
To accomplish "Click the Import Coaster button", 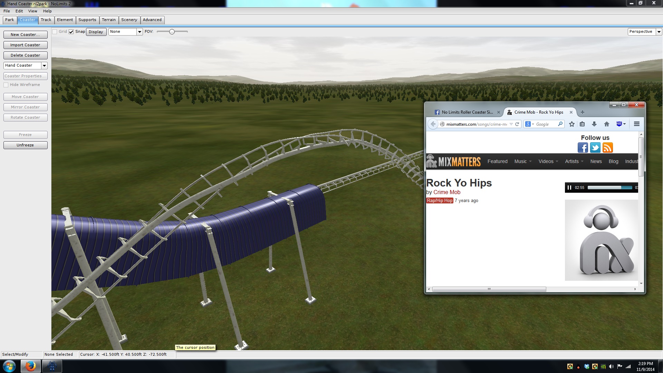I will pyautogui.click(x=25, y=45).
